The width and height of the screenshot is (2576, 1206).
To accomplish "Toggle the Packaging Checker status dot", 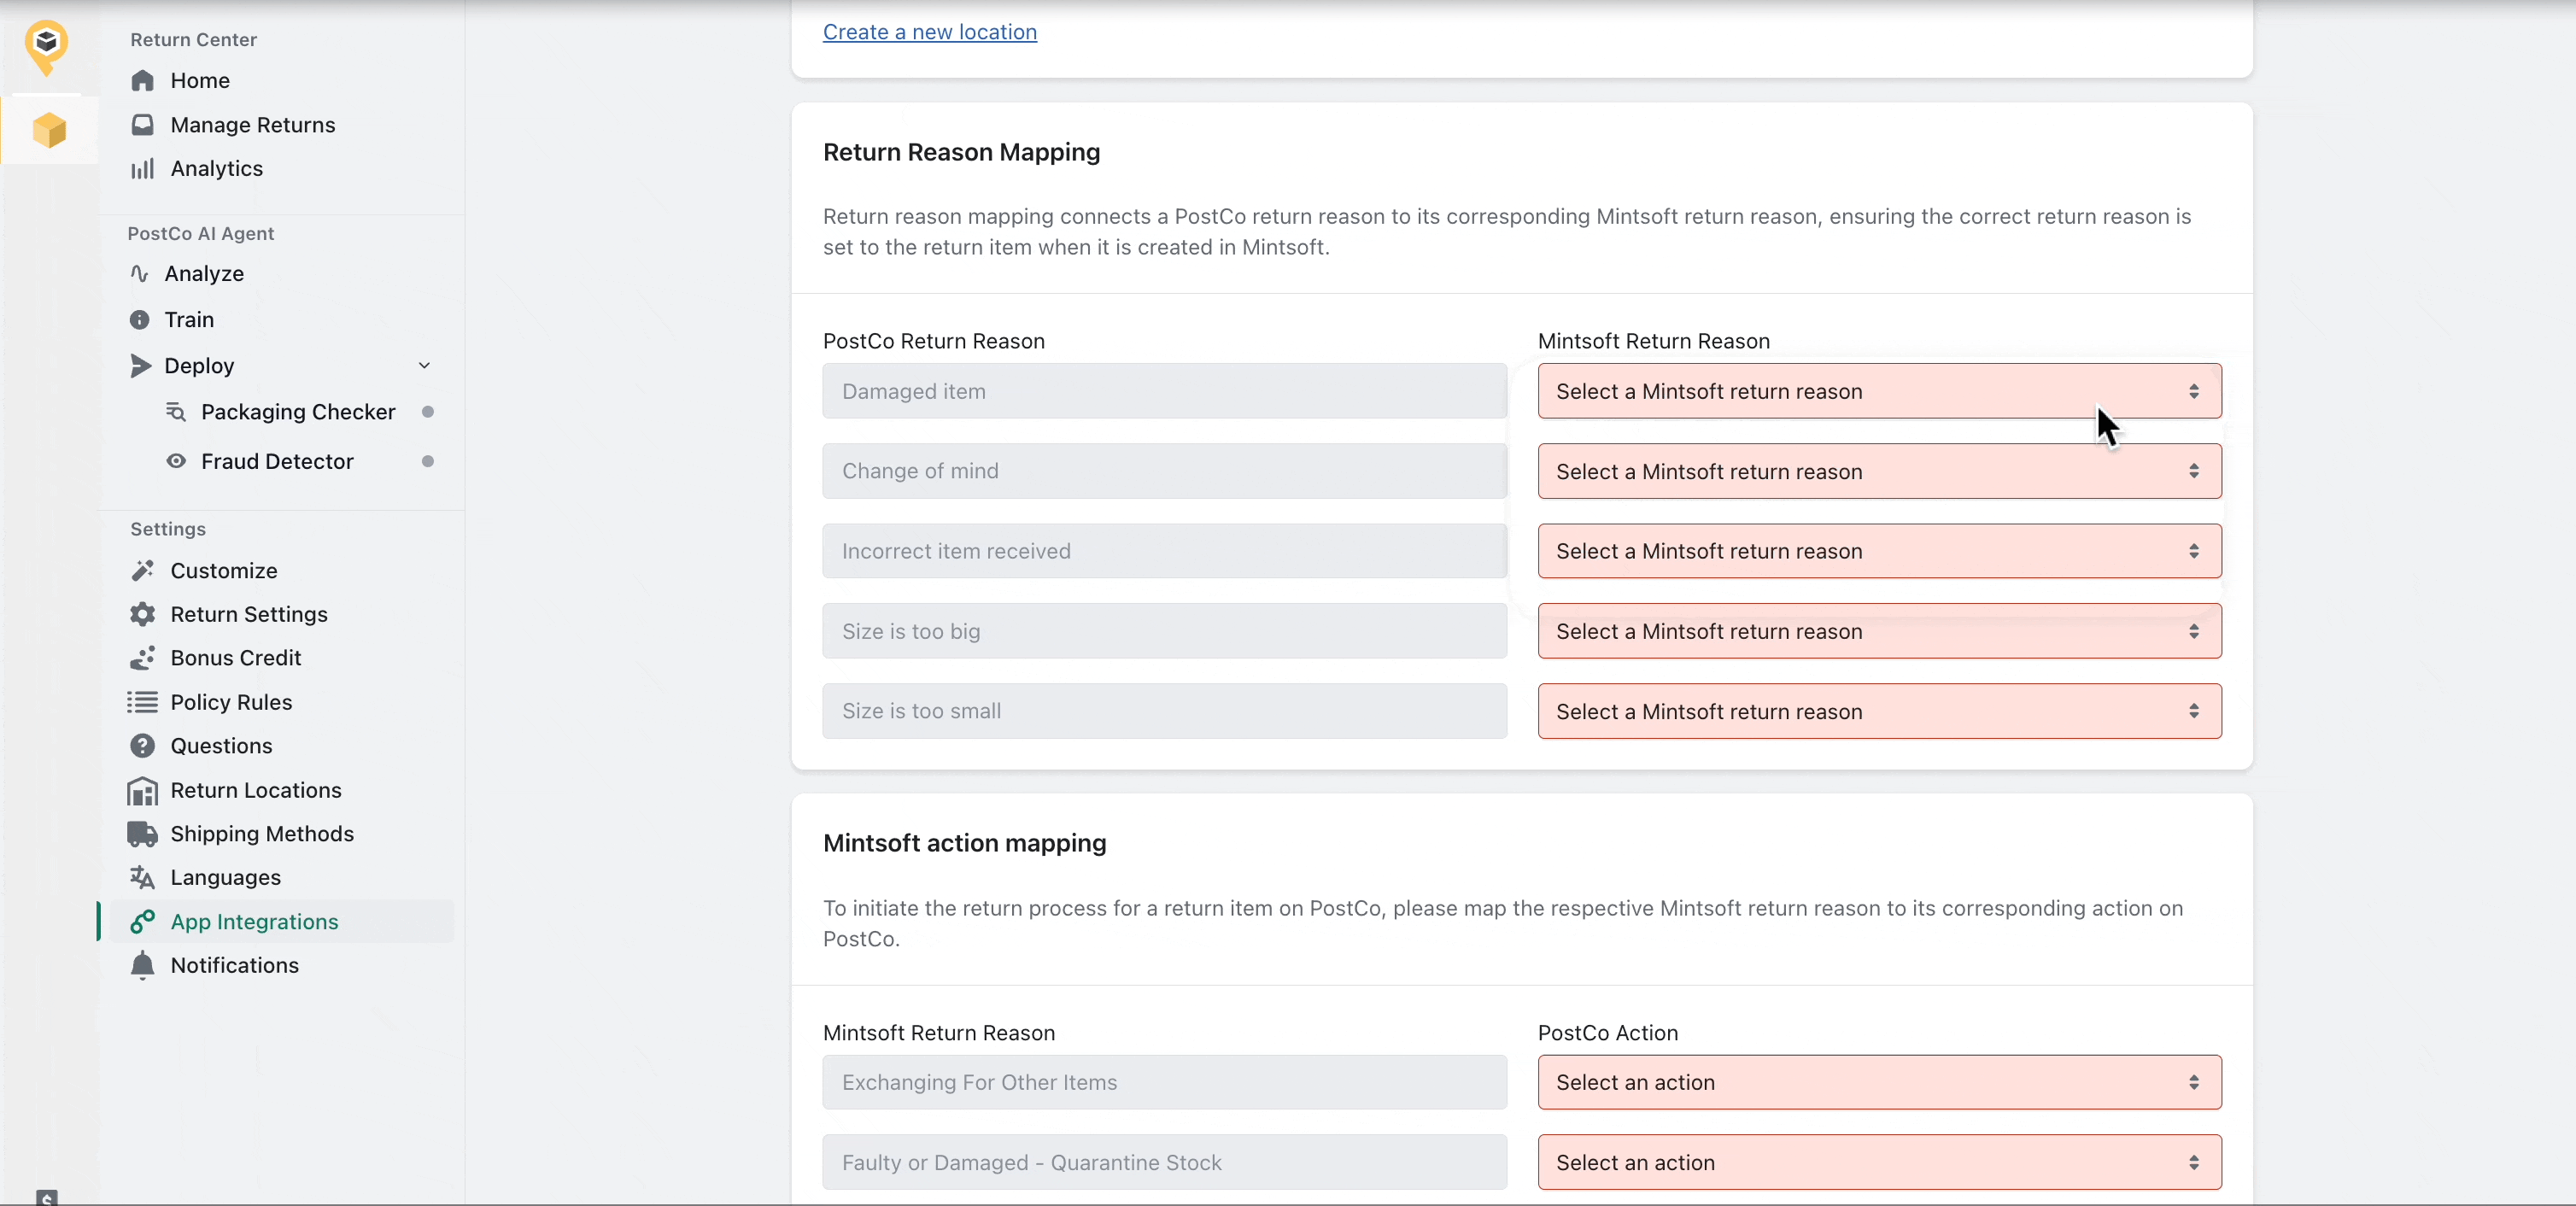I will (428, 412).
